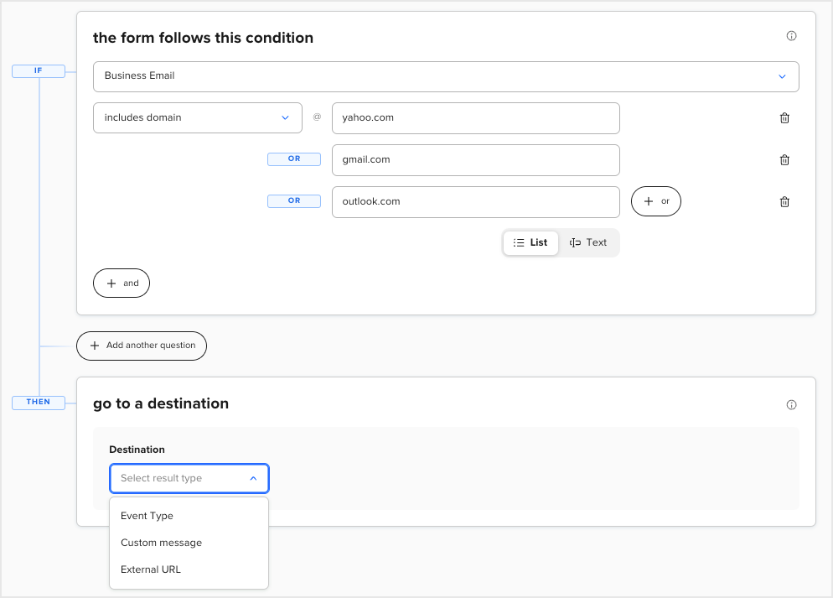The image size is (833, 598).
Task: Delete the yahoo.com domain condition
Action: [x=784, y=117]
